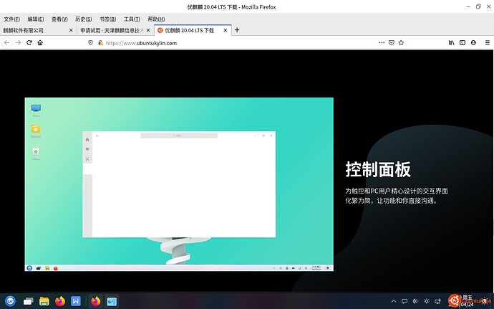Reload the current page
This screenshot has height=309, width=494.
pos(29,42)
